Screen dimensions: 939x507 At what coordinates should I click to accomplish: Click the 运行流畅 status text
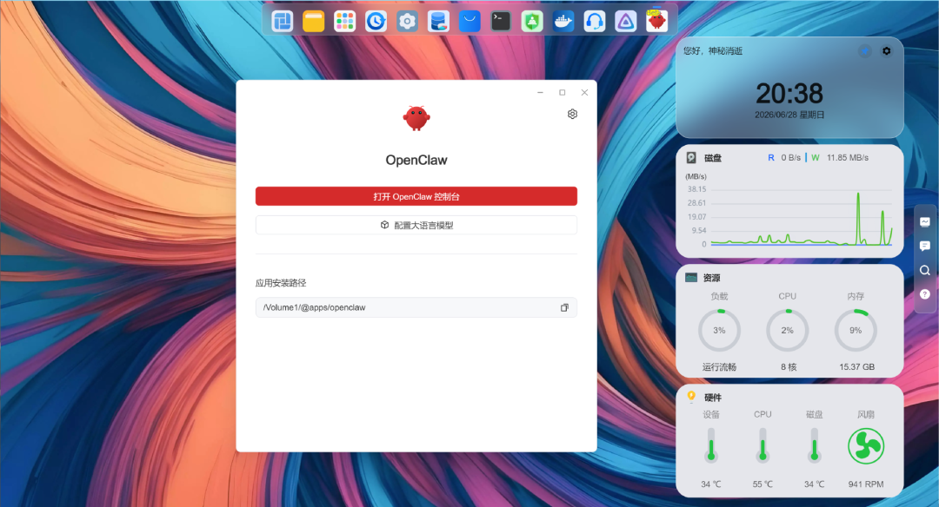(x=719, y=367)
